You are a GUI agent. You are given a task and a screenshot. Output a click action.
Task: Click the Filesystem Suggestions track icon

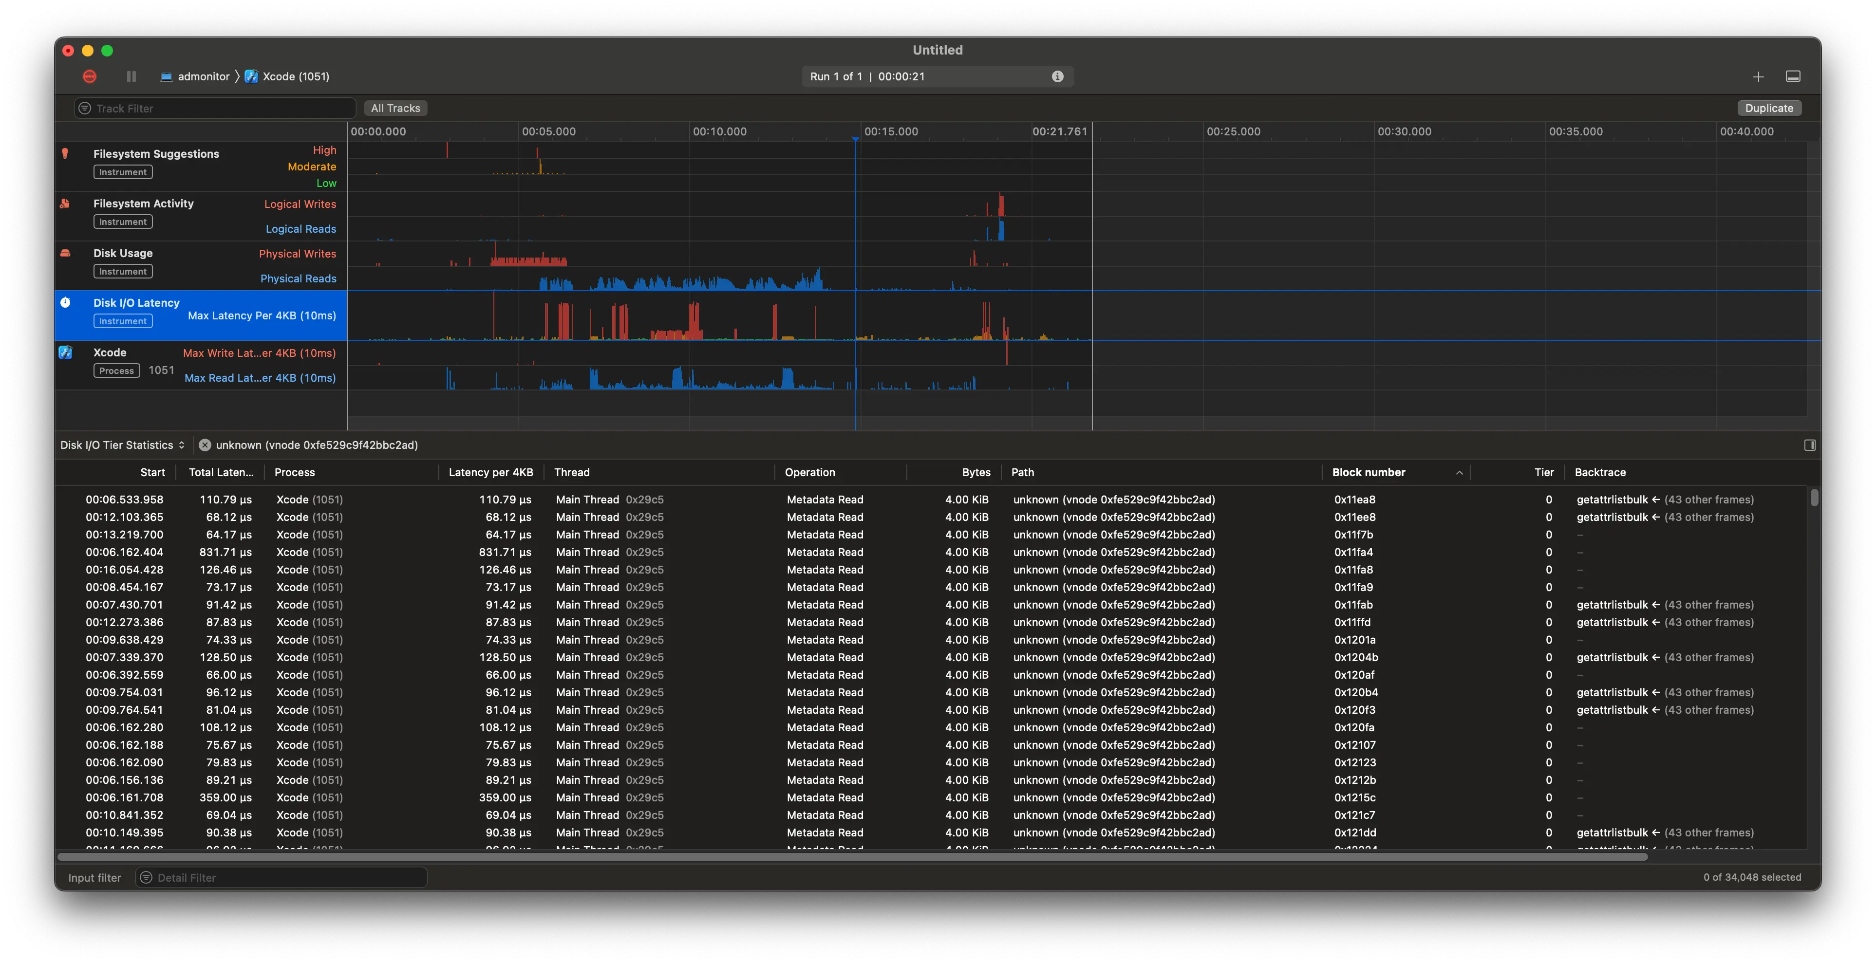[66, 153]
